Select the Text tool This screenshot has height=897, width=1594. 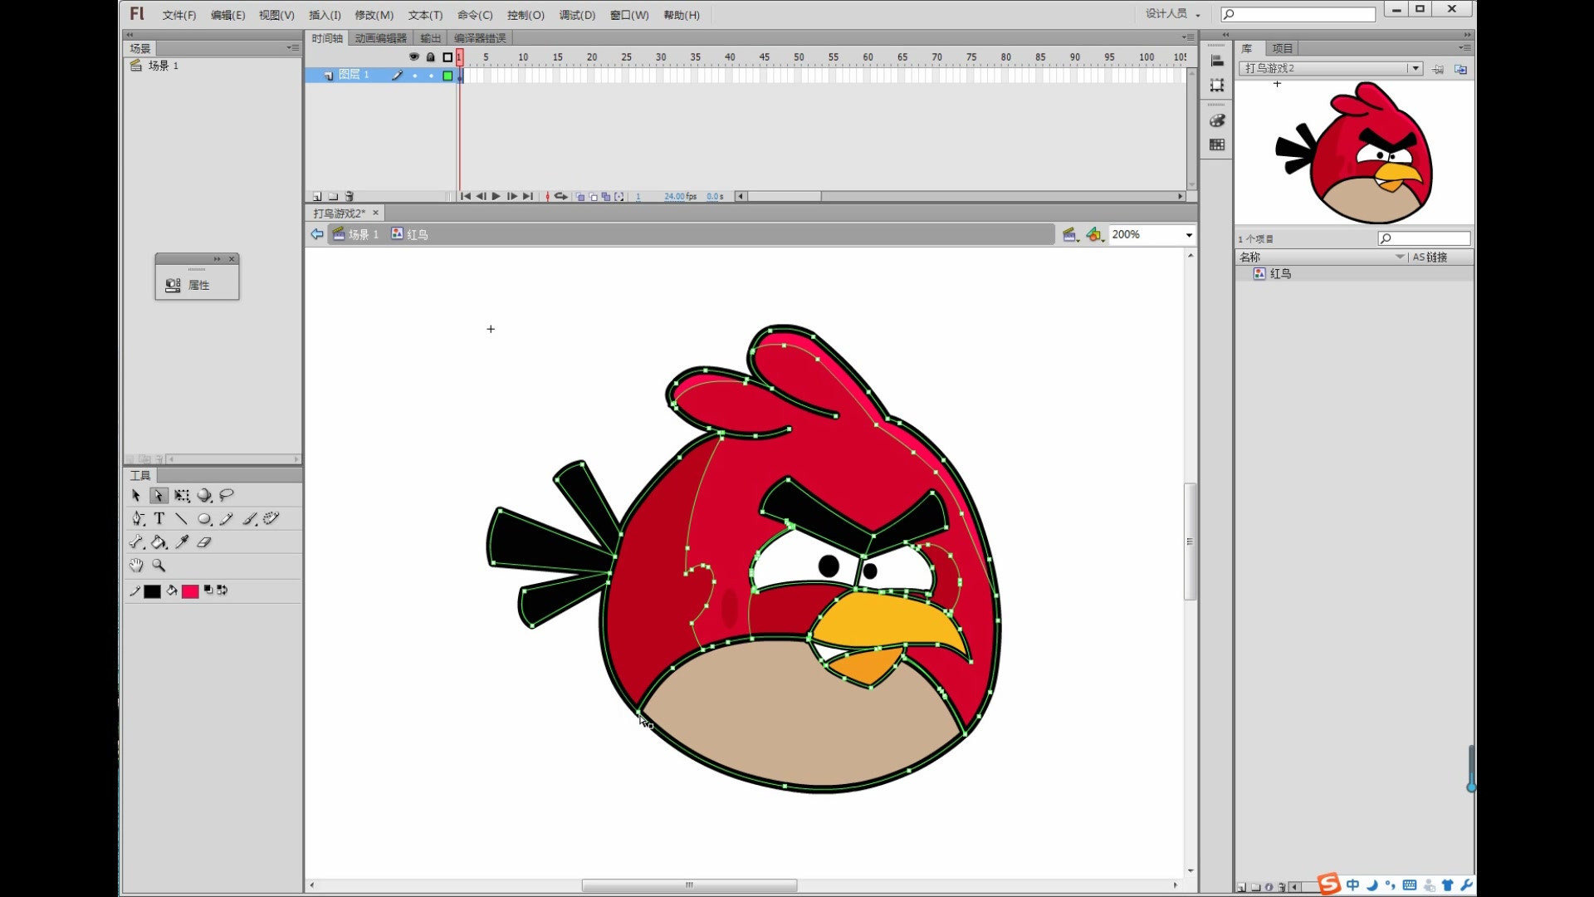159,519
